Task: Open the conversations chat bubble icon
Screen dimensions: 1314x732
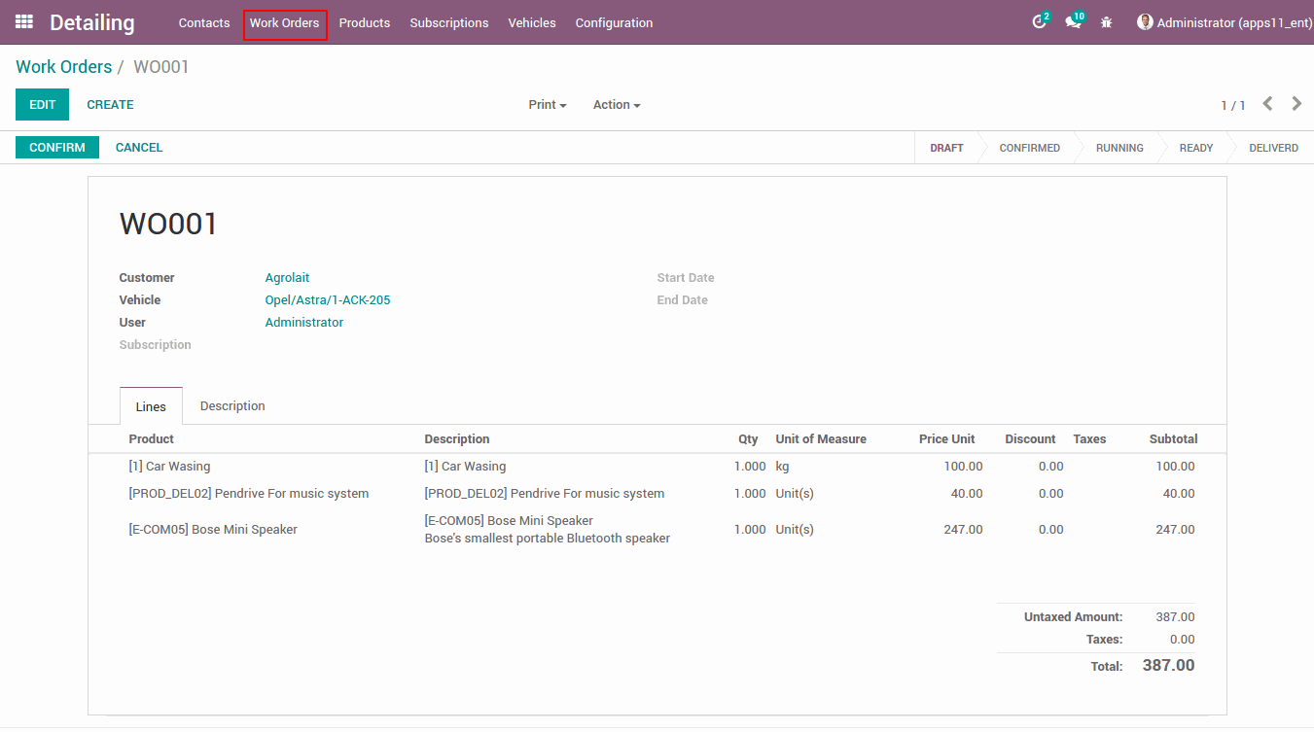Action: tap(1074, 21)
